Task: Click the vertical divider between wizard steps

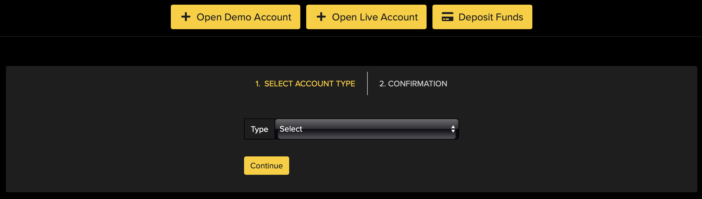Action: (367, 83)
